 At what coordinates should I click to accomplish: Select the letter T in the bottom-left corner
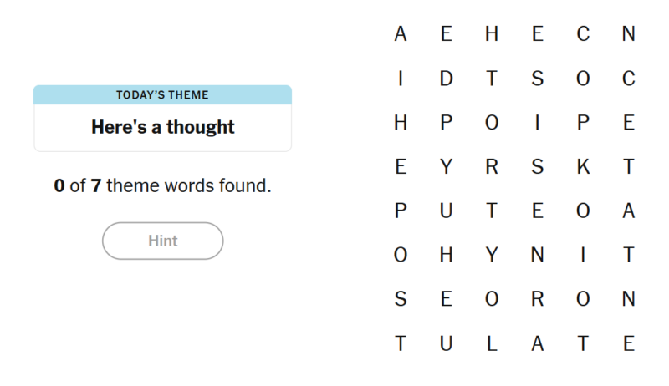401,343
